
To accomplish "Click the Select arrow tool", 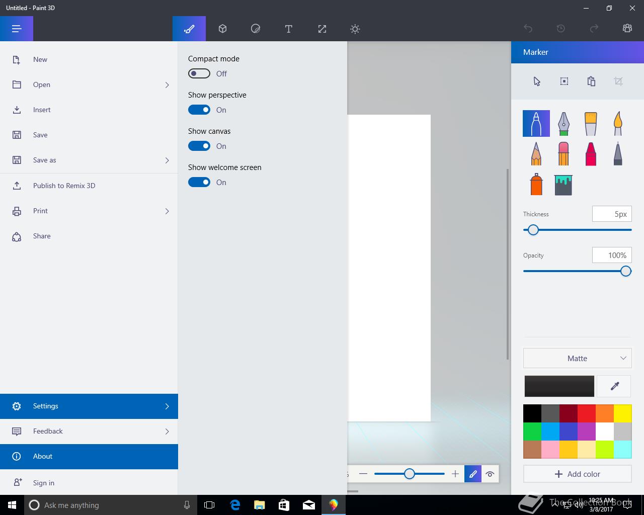I will 537,81.
